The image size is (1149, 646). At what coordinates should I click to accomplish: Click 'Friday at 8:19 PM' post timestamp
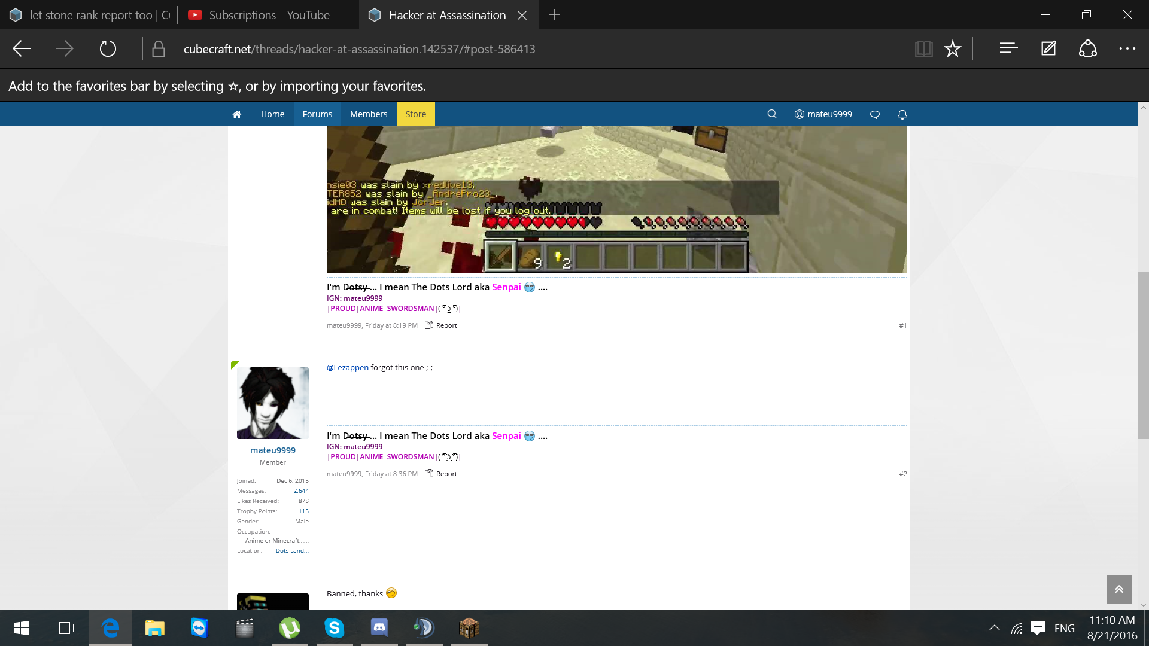click(x=391, y=325)
